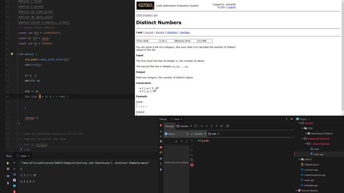The image size is (344, 193).
Task: Open the Hacking link
Action: pyautogui.click(x=185, y=32)
